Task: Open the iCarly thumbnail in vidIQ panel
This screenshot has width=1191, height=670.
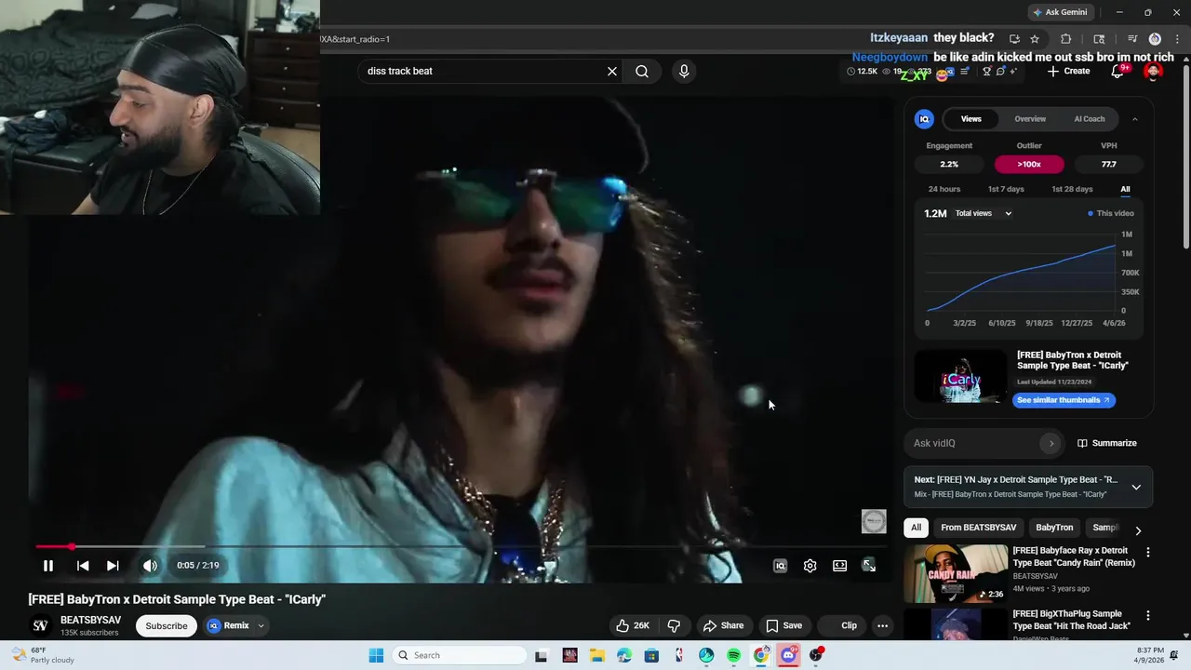Action: point(960,376)
